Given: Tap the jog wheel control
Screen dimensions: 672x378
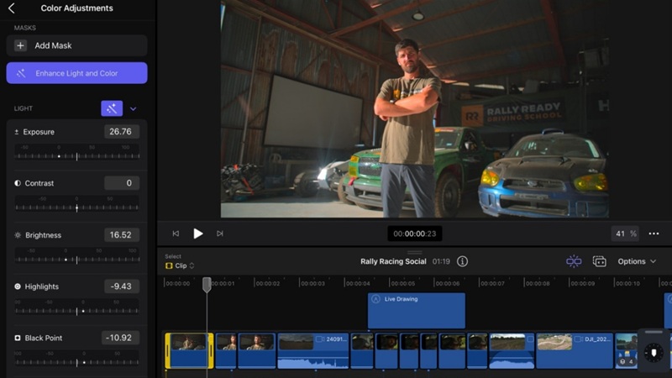Looking at the screenshot, I should (654, 353).
